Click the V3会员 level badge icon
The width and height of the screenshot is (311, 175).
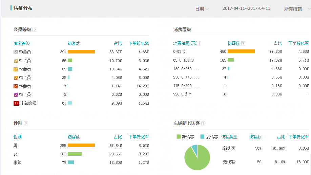pos(16,78)
